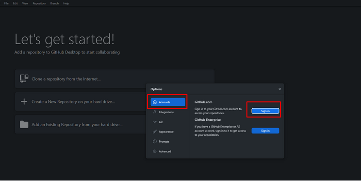Click the GitHub.com section heading
Screen dimensions: 361x181
[x=203, y=102]
